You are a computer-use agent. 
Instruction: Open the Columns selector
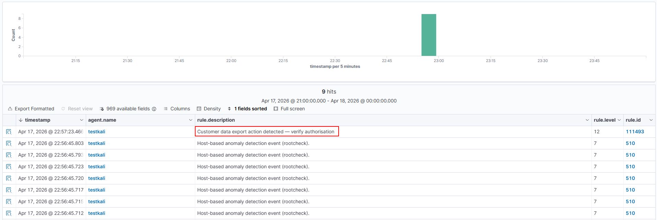point(177,109)
